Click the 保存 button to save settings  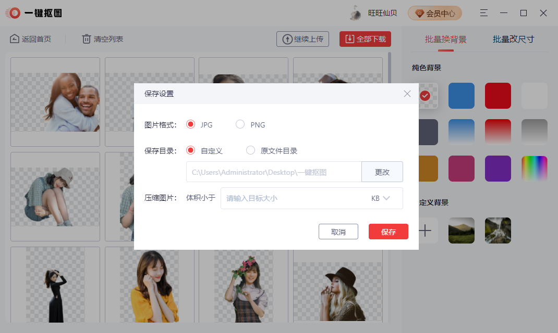(x=388, y=232)
